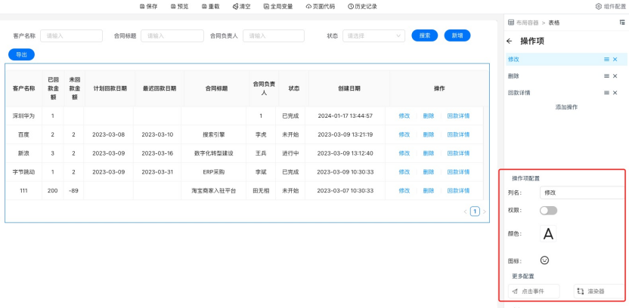Click the 进行中 status cell

click(290, 153)
